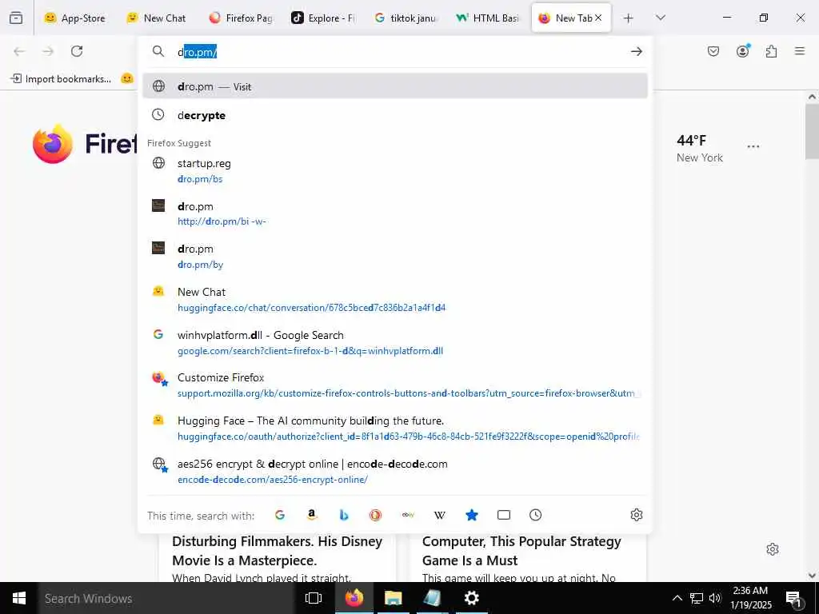Open a new tab with plus button

629,18
